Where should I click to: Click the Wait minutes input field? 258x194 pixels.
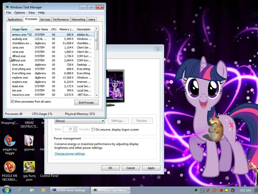68,129
